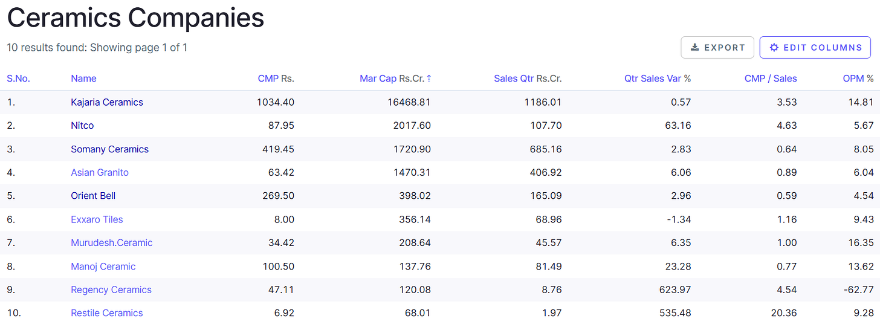Open Somany Ceramics company link
880x333 pixels.
click(109, 149)
